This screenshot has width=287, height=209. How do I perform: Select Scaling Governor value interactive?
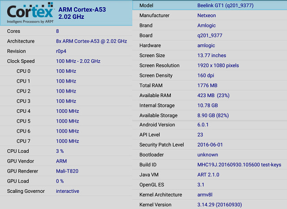click(68, 191)
